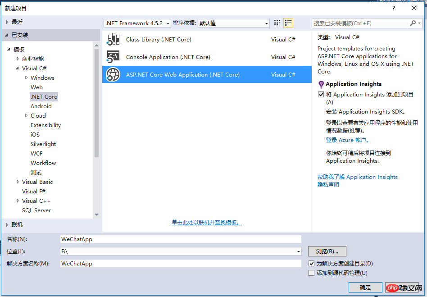Viewport: 427px width, 297px height.
Task: Click the 浏览(B)... browse button
Action: [327, 251]
